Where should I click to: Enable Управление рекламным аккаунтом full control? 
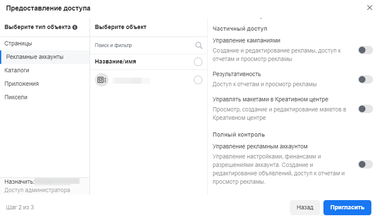pos(365,164)
